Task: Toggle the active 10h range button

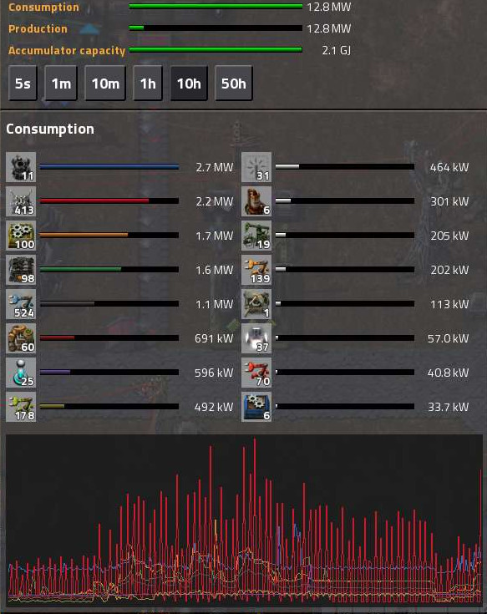Action: click(189, 83)
